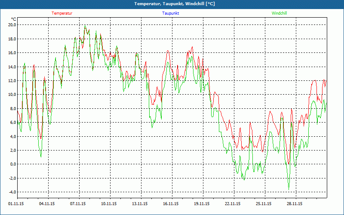Screen dimensions: 344x215
Task: Click the 28.11.15 date label
Action: tap(295, 204)
